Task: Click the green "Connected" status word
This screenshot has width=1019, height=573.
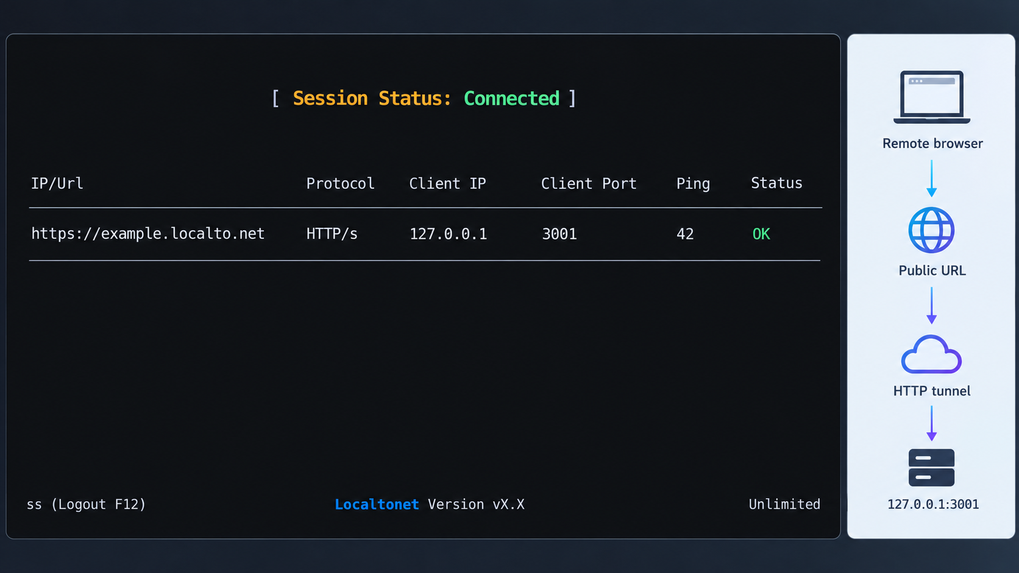Action: tap(511, 98)
